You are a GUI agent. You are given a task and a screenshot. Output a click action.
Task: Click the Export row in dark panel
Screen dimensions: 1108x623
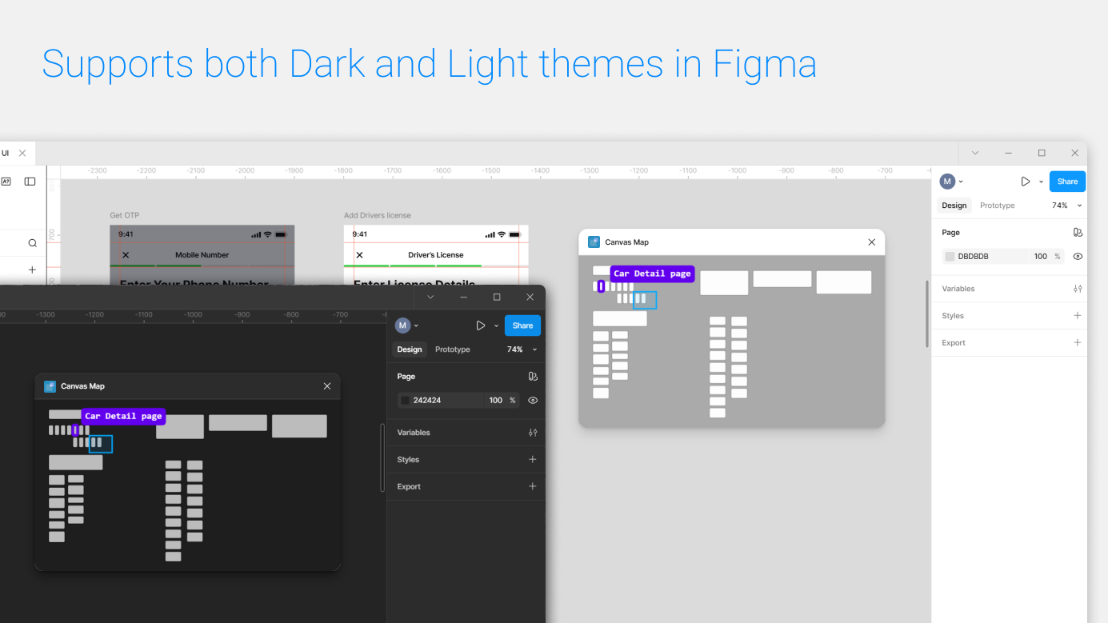click(x=466, y=486)
